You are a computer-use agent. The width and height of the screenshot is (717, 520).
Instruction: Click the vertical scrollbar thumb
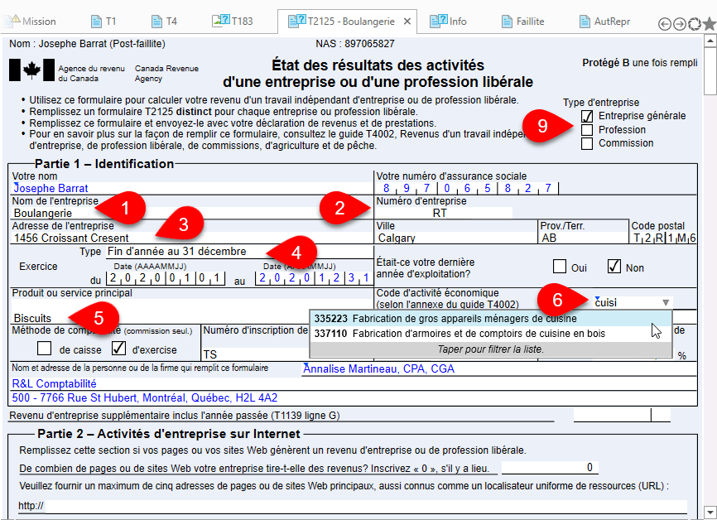[710, 71]
